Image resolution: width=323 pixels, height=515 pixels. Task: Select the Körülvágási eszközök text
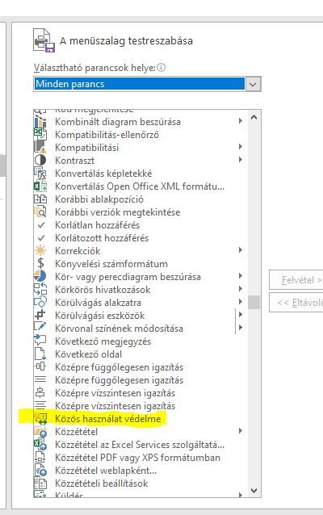pyautogui.click(x=99, y=316)
